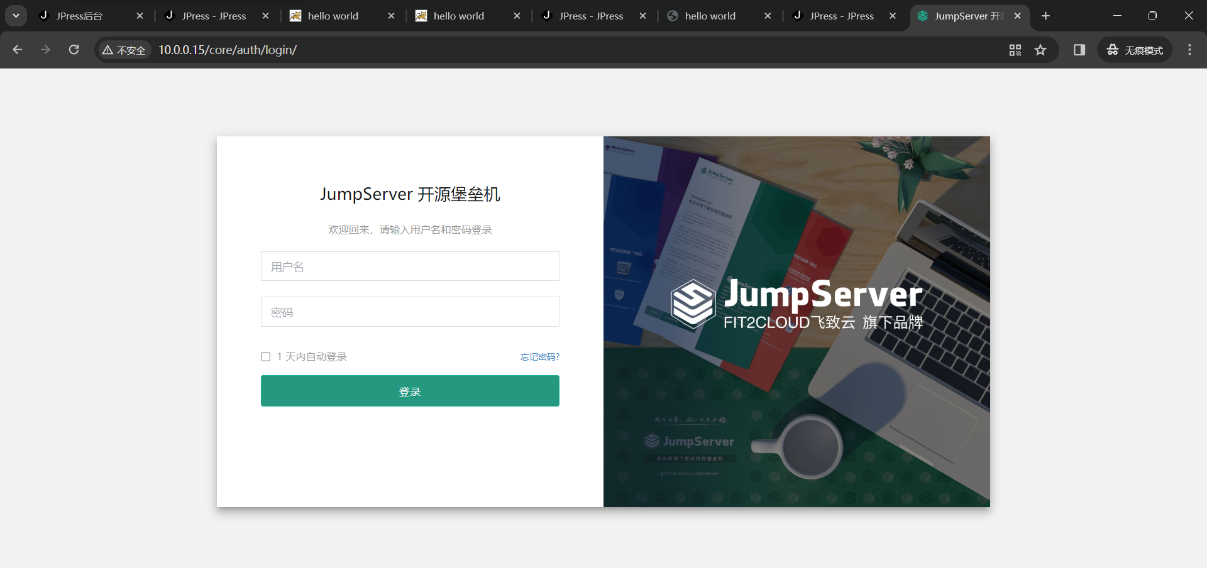Screen dimensions: 1207x568
Task: Close the active JumpServer tab
Action: click(x=1018, y=16)
